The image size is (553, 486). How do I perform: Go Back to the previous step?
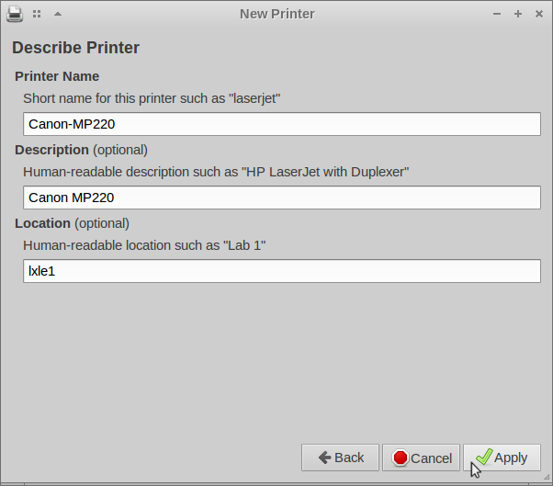pyautogui.click(x=340, y=458)
